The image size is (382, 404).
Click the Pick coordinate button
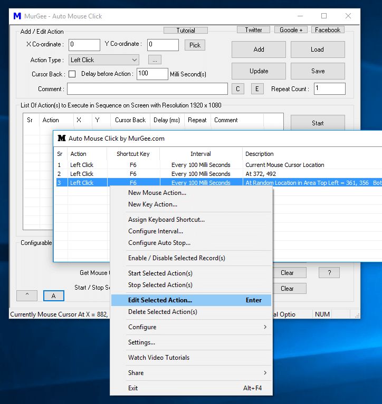pyautogui.click(x=195, y=45)
